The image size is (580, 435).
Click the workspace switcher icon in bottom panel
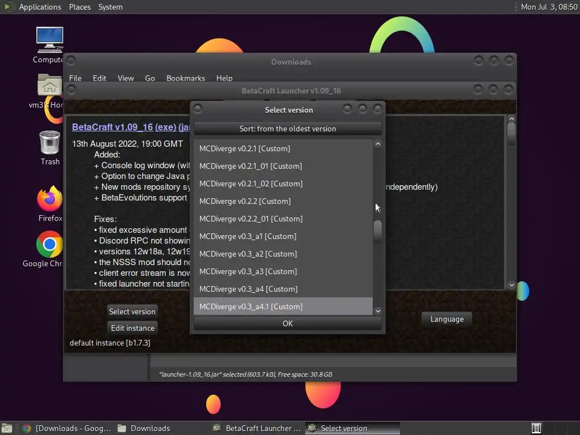536,428
